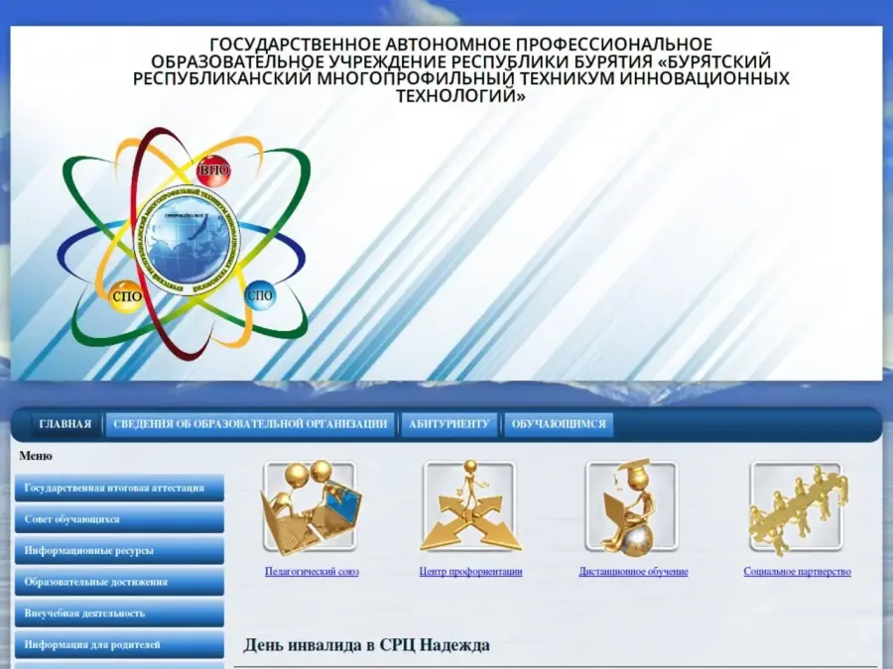Image resolution: width=893 pixels, height=669 pixels.
Task: Open the ГЛАВНАЯ menu tab
Action: point(65,424)
